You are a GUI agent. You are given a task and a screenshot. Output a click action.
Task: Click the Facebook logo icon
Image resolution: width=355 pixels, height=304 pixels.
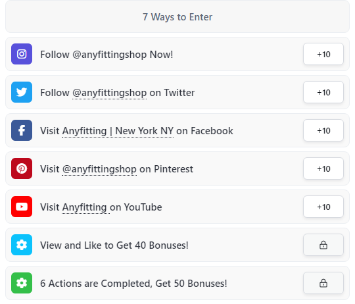(x=22, y=130)
